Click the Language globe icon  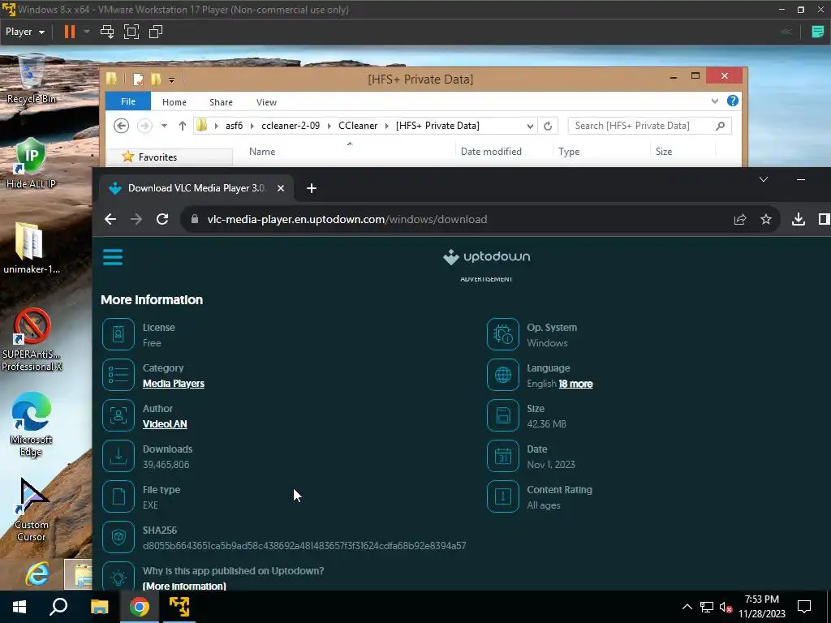[x=503, y=375]
